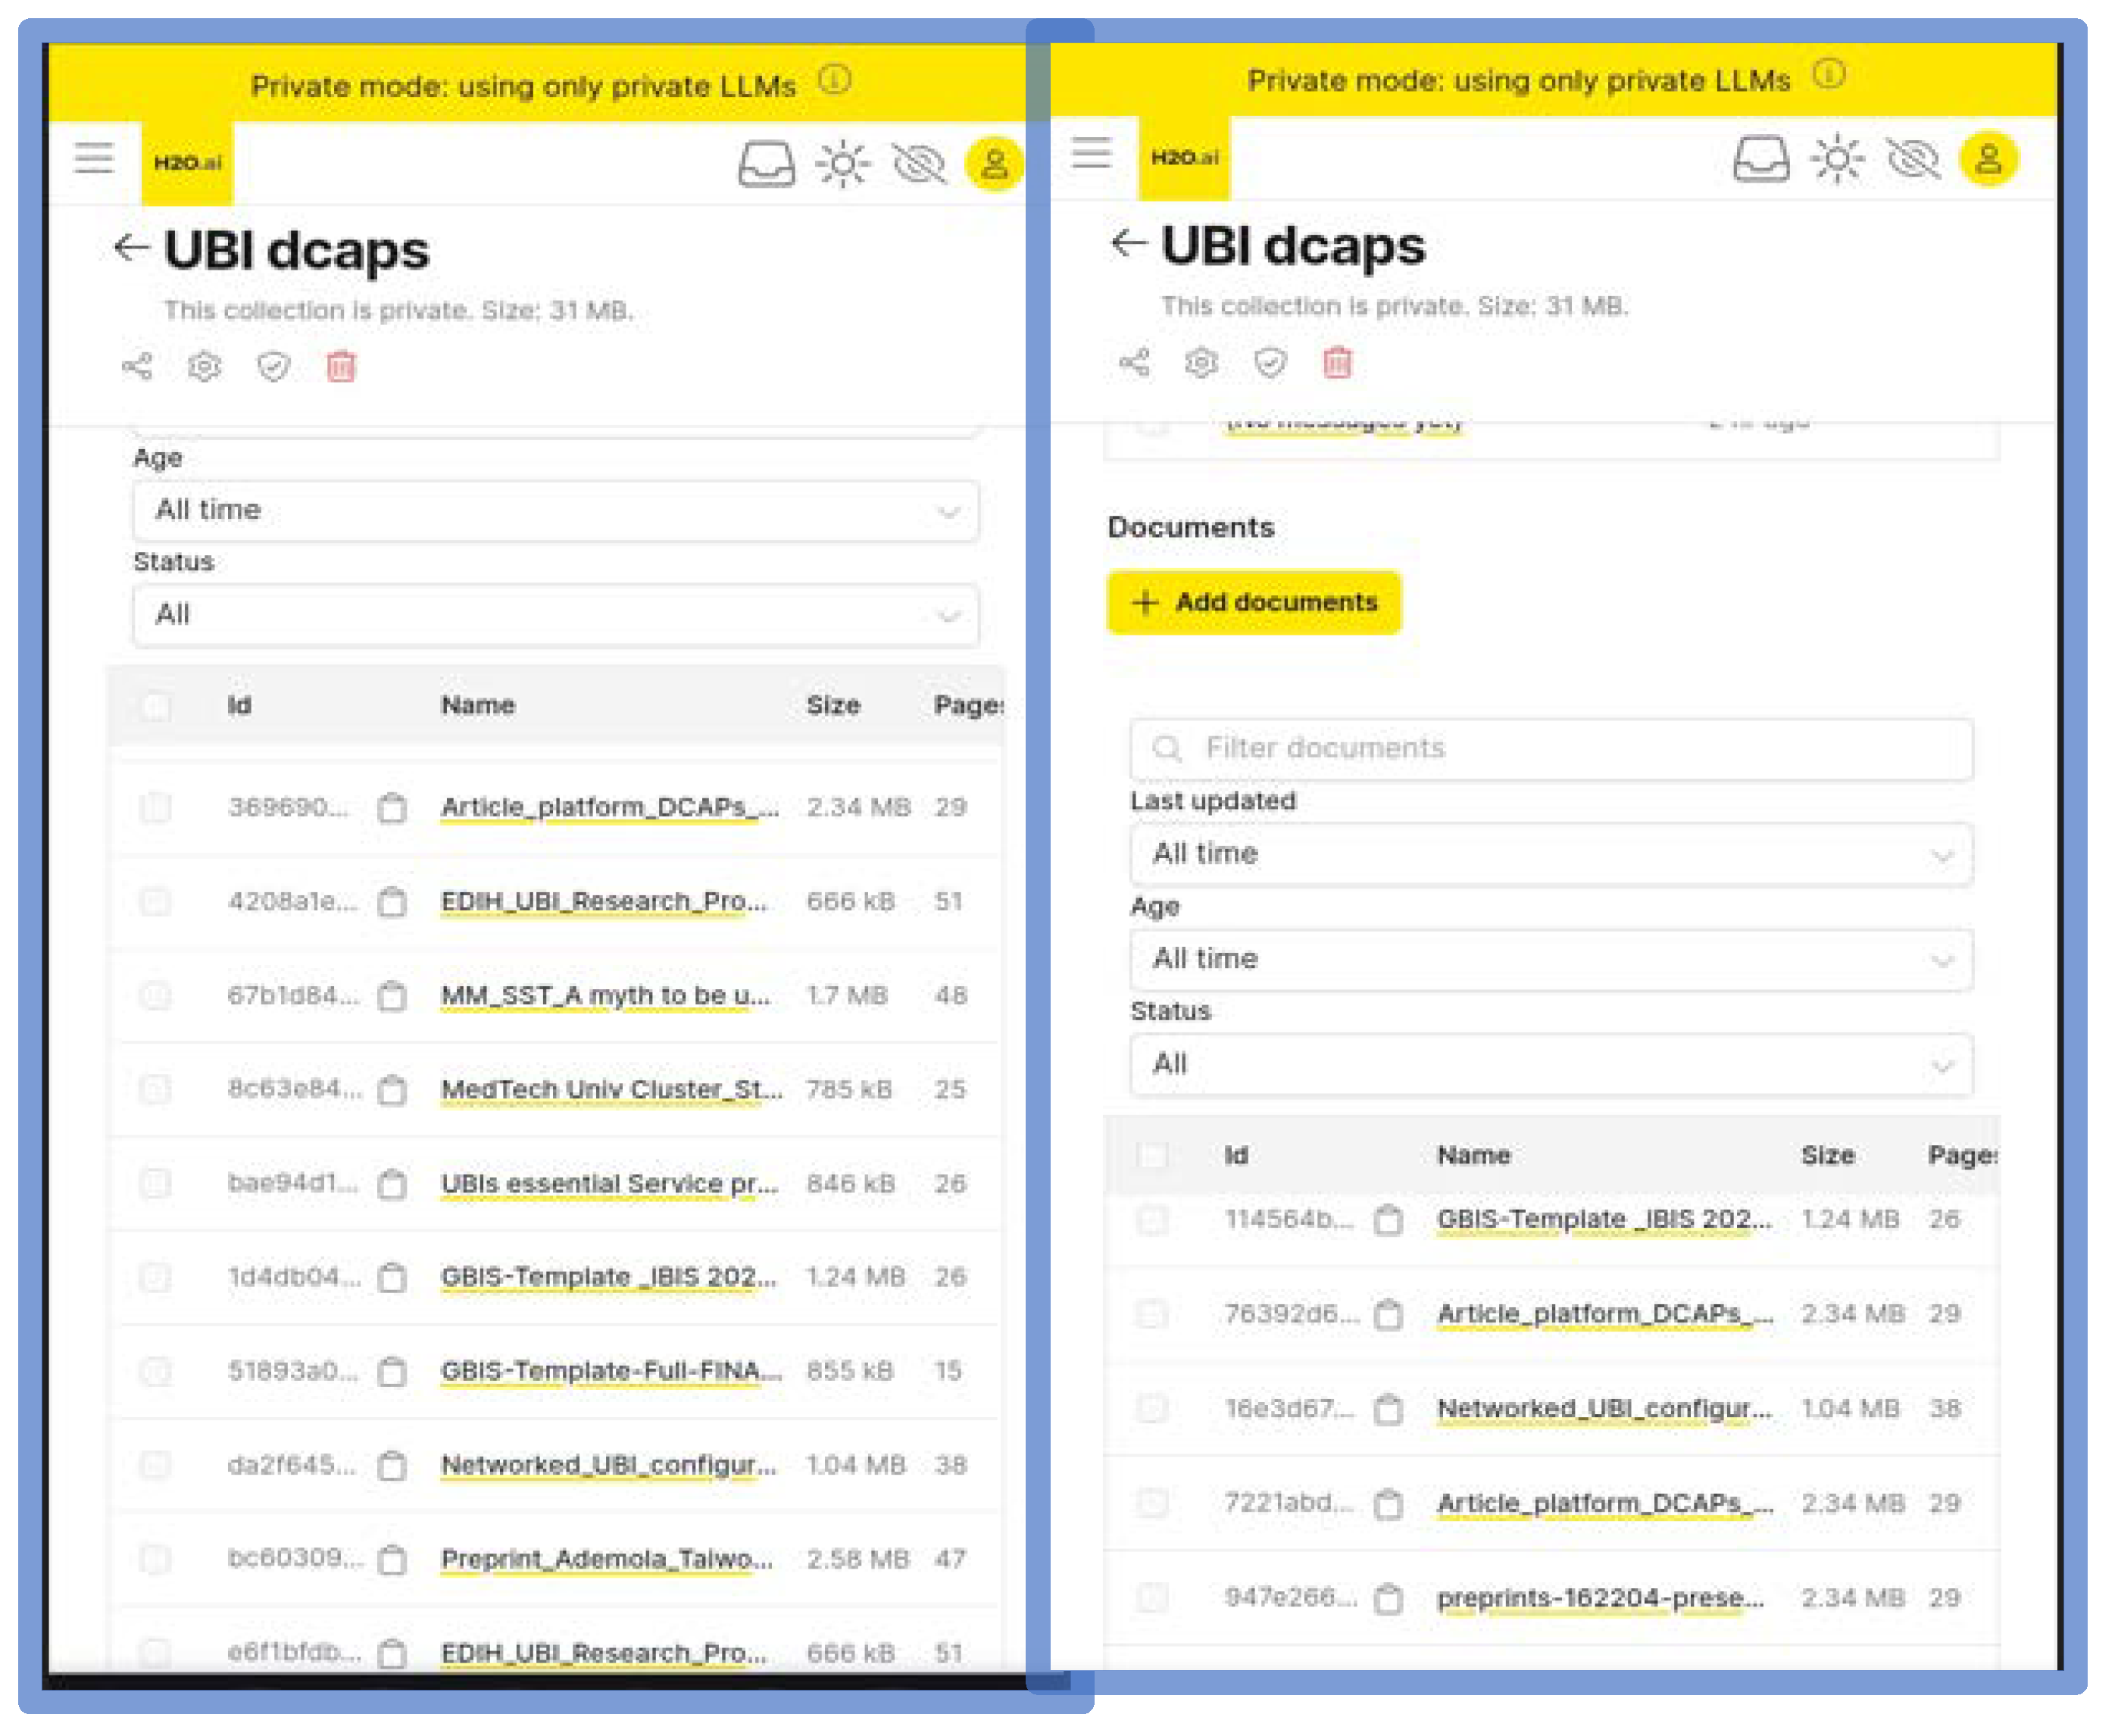Click the red delete collection icon in left panel
Screen dimensions: 2118x1736
pos(341,367)
